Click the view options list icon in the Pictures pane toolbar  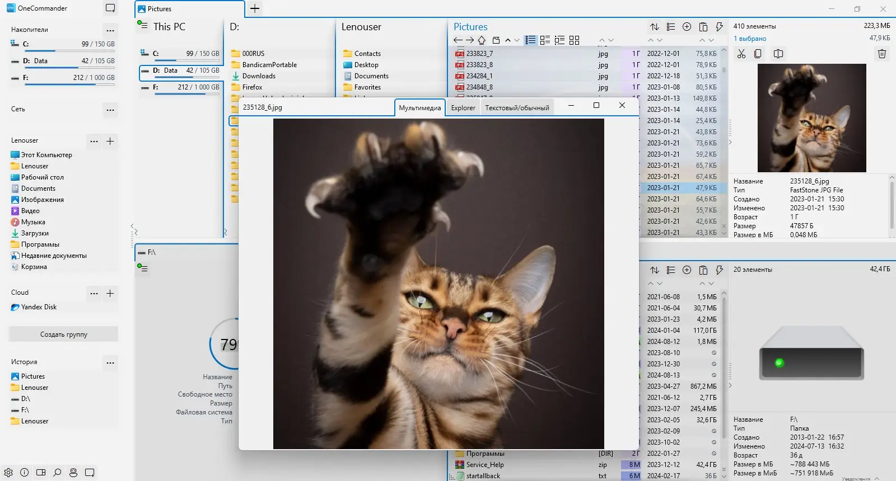pyautogui.click(x=671, y=27)
